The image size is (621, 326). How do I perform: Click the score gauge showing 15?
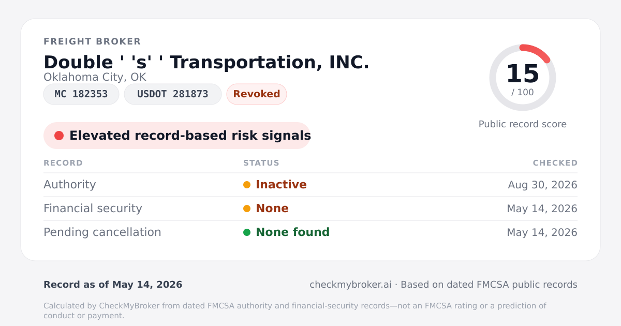coord(523,78)
